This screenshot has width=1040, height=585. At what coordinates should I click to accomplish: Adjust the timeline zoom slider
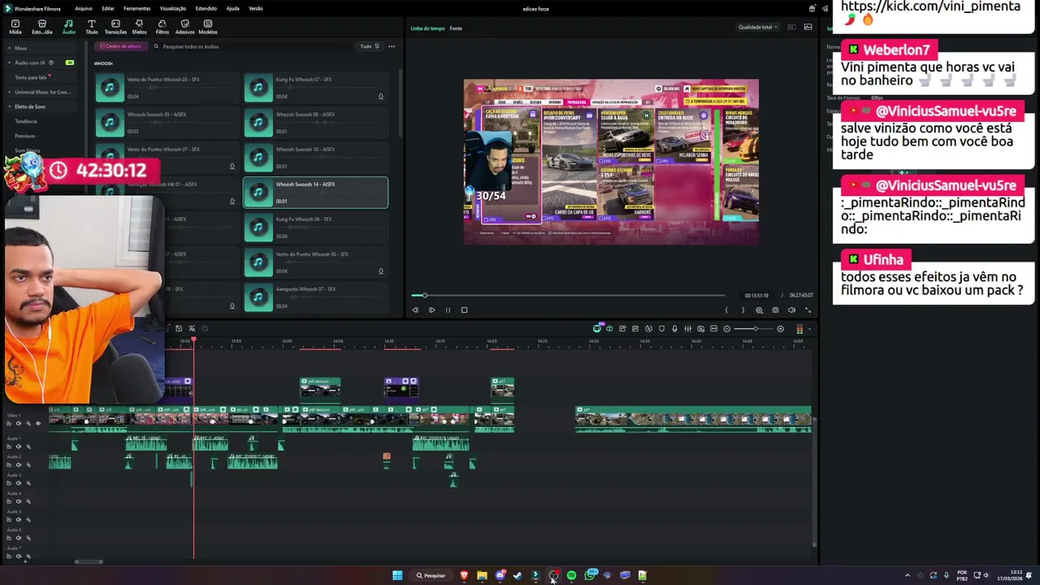(756, 329)
